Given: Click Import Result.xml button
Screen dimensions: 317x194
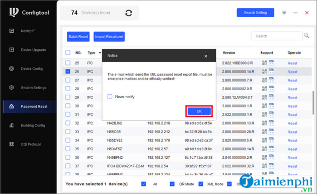Looking at the screenshot, I should (109, 37).
